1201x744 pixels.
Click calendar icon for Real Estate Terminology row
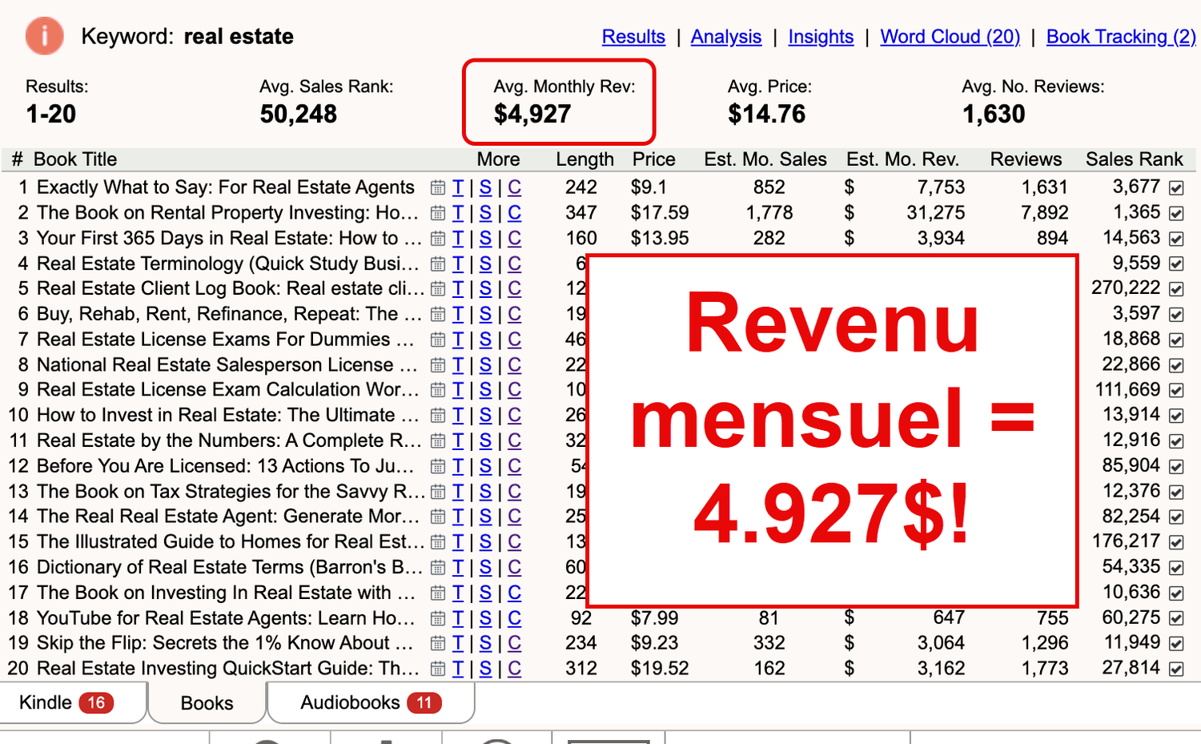(x=438, y=263)
